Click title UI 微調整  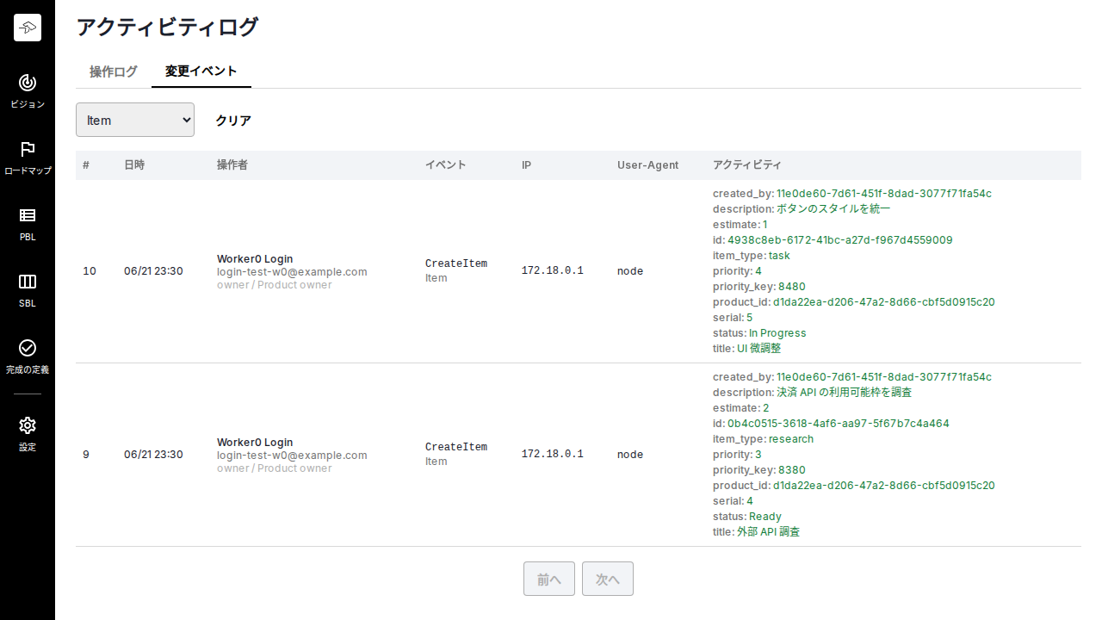pos(759,349)
